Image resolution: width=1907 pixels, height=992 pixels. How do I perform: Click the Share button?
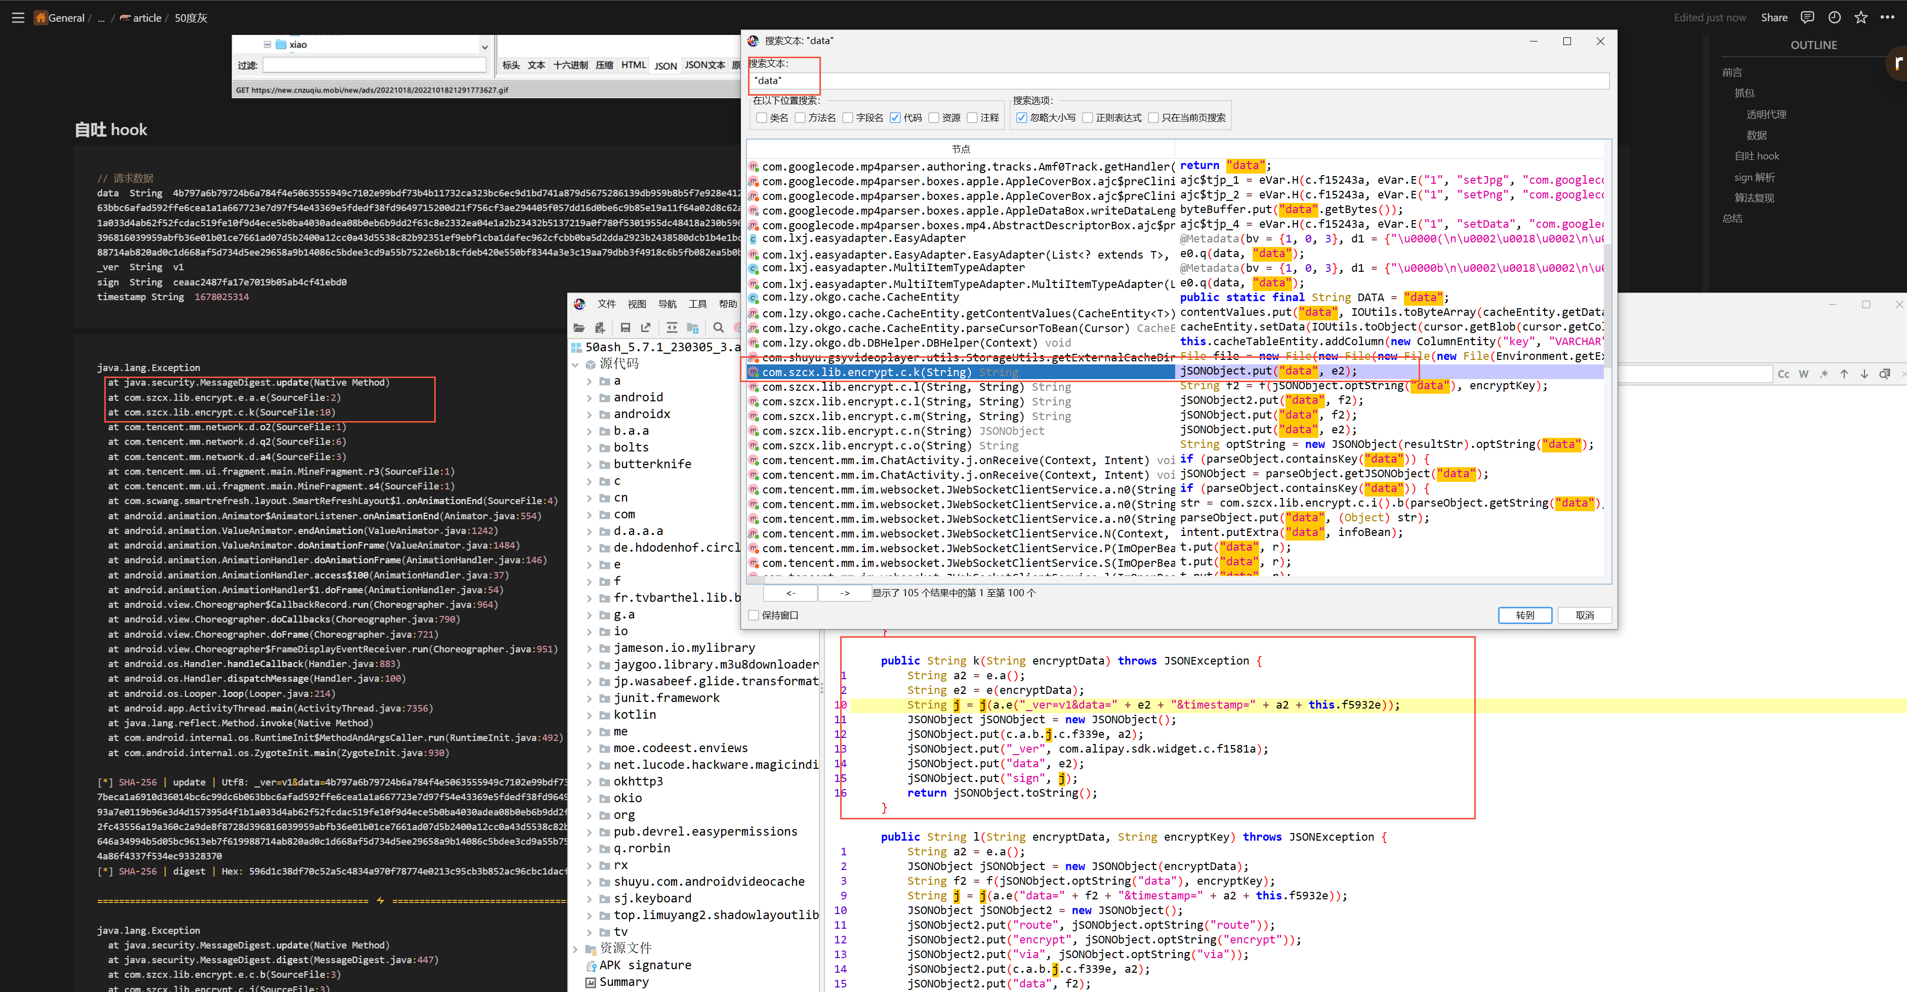[1774, 18]
